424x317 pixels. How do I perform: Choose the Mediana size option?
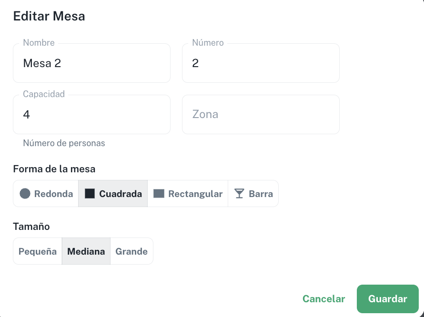coord(86,251)
